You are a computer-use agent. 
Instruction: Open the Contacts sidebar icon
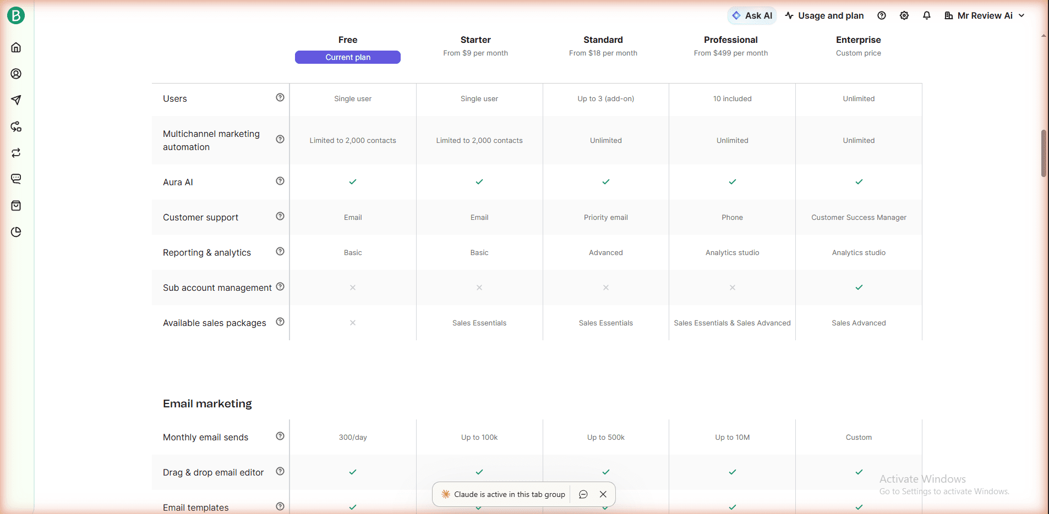[16, 74]
